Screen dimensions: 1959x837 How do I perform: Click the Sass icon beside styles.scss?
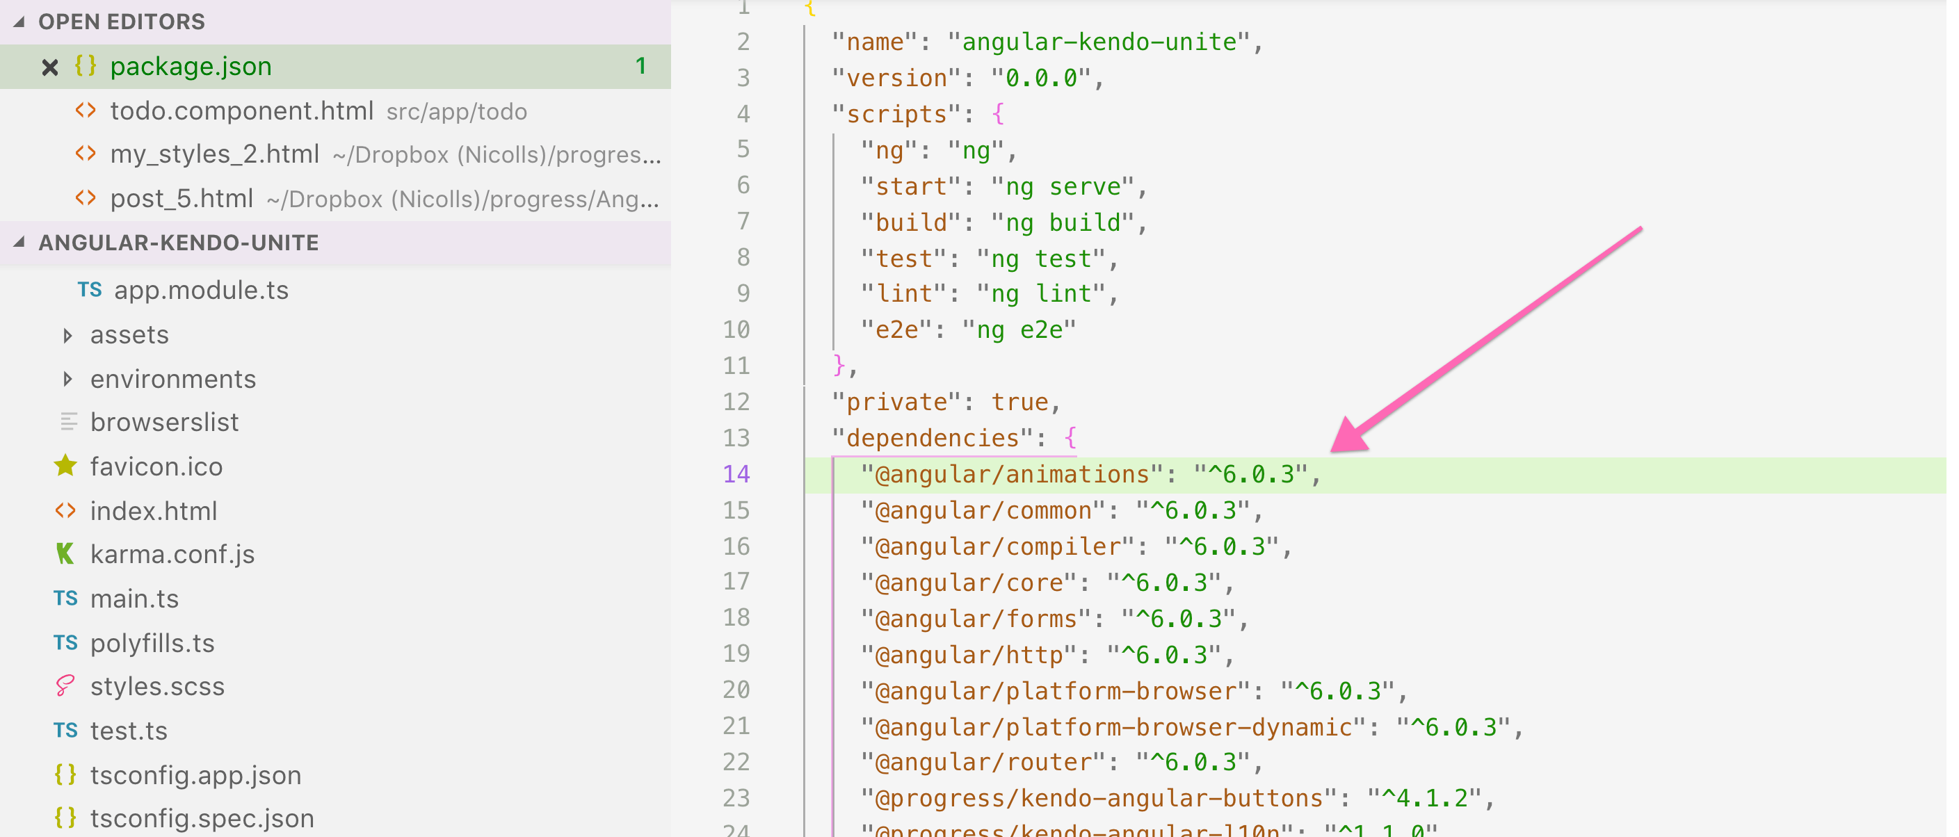(x=65, y=686)
